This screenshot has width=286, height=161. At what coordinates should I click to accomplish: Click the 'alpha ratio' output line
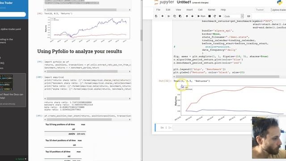pos(63,110)
